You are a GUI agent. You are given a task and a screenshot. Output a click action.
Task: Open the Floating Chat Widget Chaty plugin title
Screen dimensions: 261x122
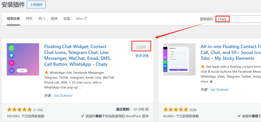[x=78, y=55]
